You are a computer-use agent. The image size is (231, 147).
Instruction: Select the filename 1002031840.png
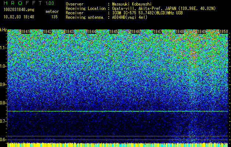(19, 10)
